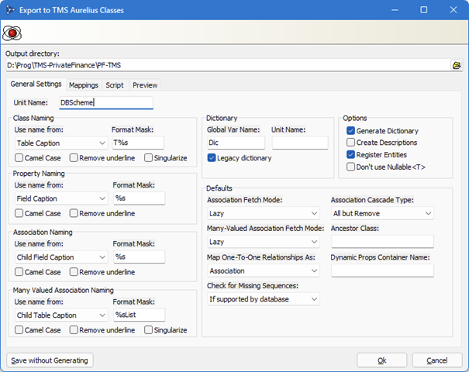This screenshot has width=469, height=372.
Task: Click Save without Generating button
Action: coord(50,360)
